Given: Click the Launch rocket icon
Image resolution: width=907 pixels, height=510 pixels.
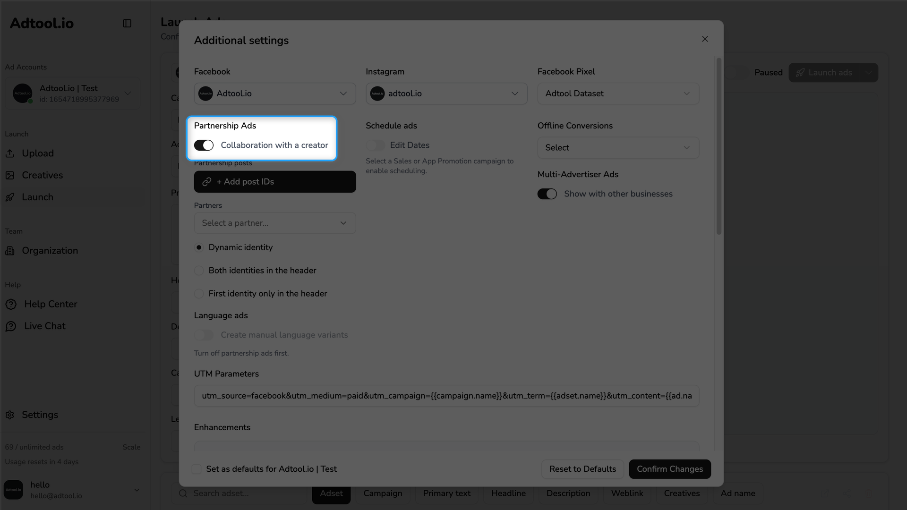Looking at the screenshot, I should [x=10, y=197].
